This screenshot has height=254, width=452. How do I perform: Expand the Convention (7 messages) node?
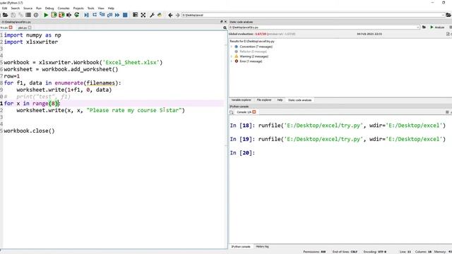pyautogui.click(x=232, y=47)
